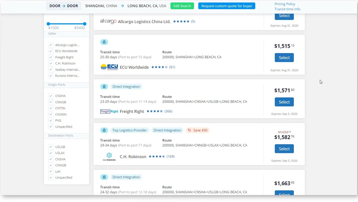This screenshot has height=202, width=358.
Task: Uncheck the Seabay Internat... seller filter
Action: (x=51, y=69)
